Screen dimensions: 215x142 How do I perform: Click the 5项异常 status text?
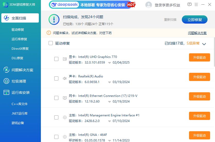tap(193, 43)
